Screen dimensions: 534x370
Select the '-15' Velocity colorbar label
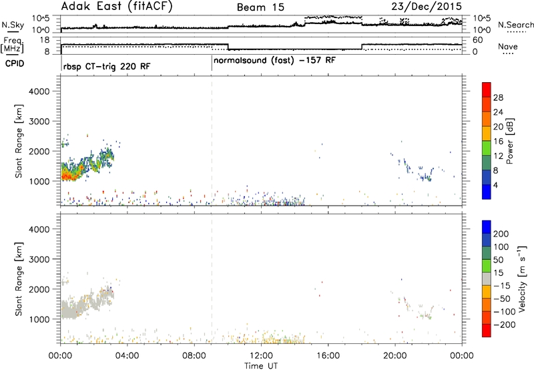click(502, 286)
